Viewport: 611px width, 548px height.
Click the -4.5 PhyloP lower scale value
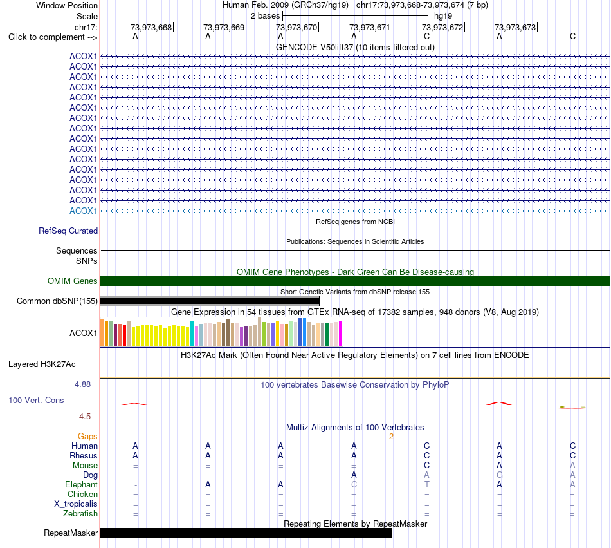click(84, 417)
